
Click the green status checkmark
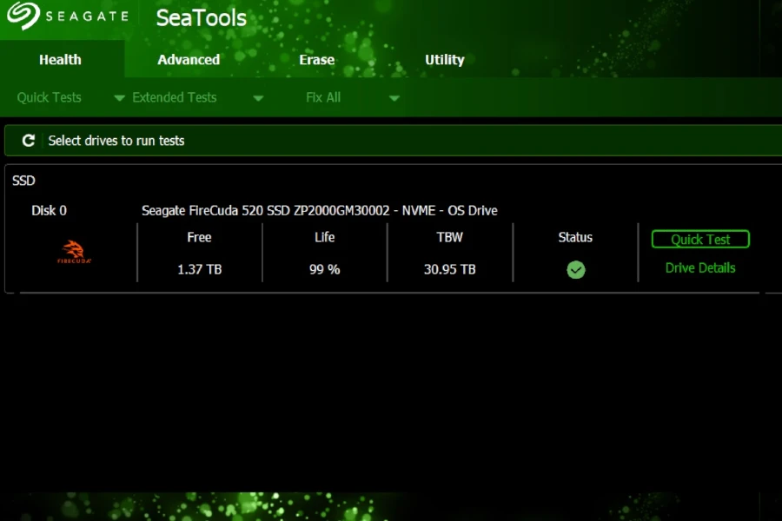click(575, 270)
